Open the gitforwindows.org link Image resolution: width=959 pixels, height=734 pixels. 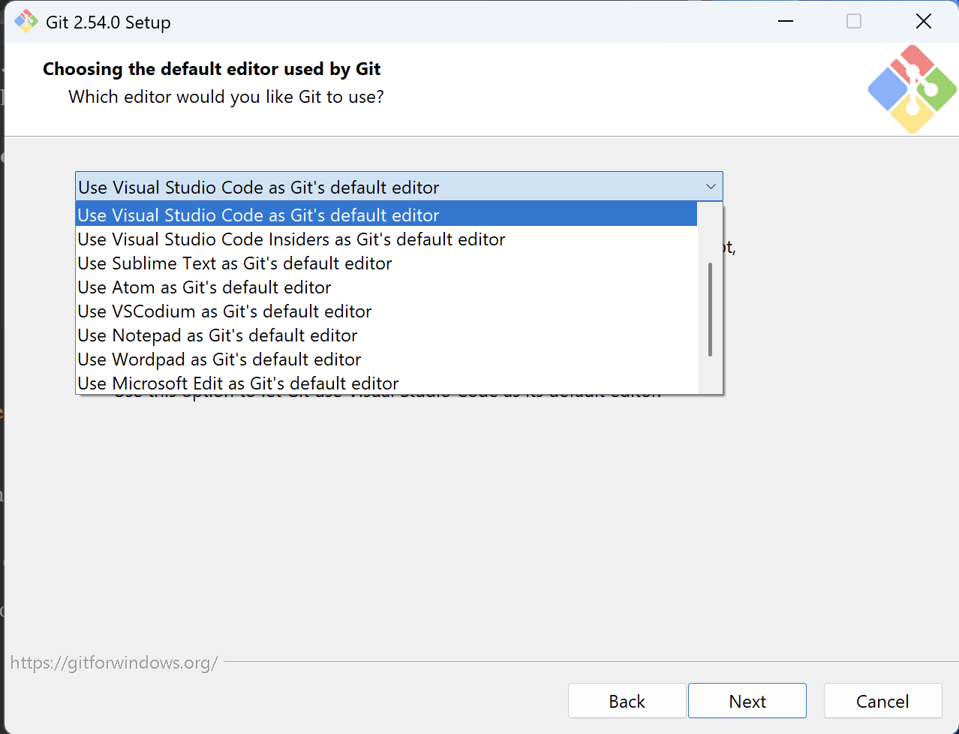[114, 663]
